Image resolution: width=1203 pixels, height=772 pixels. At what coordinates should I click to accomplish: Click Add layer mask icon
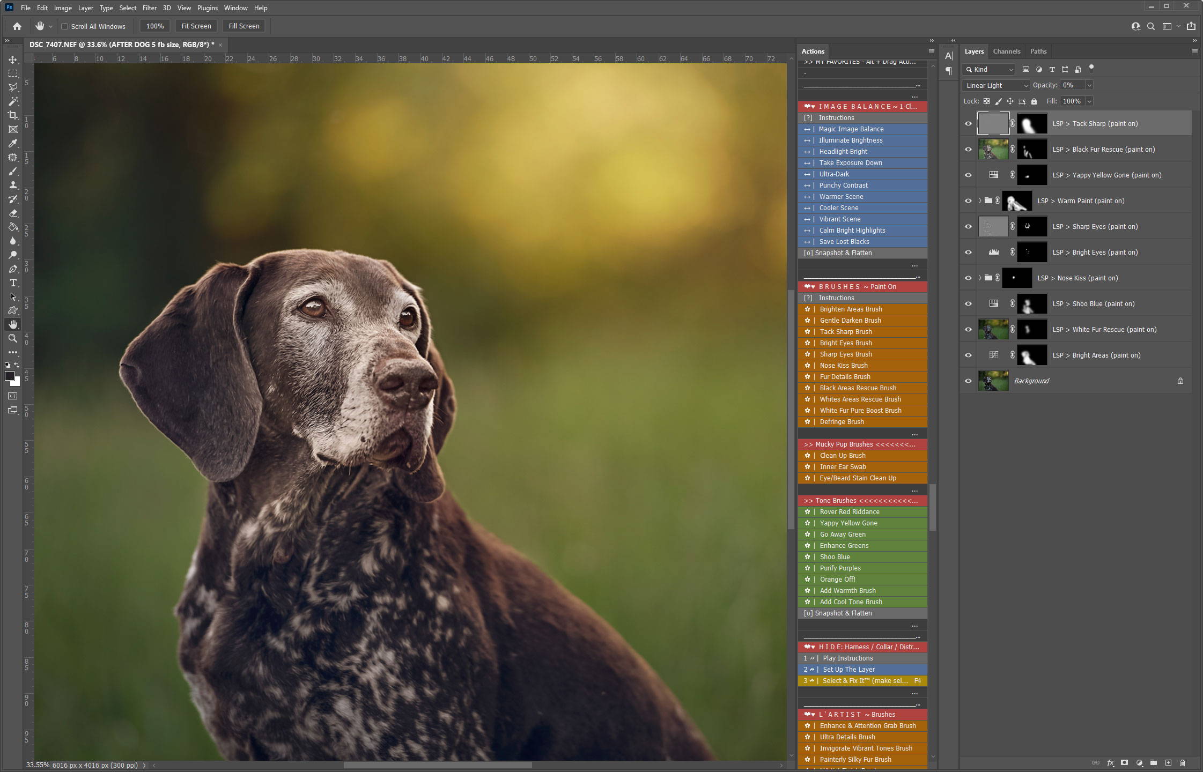coord(1125,762)
